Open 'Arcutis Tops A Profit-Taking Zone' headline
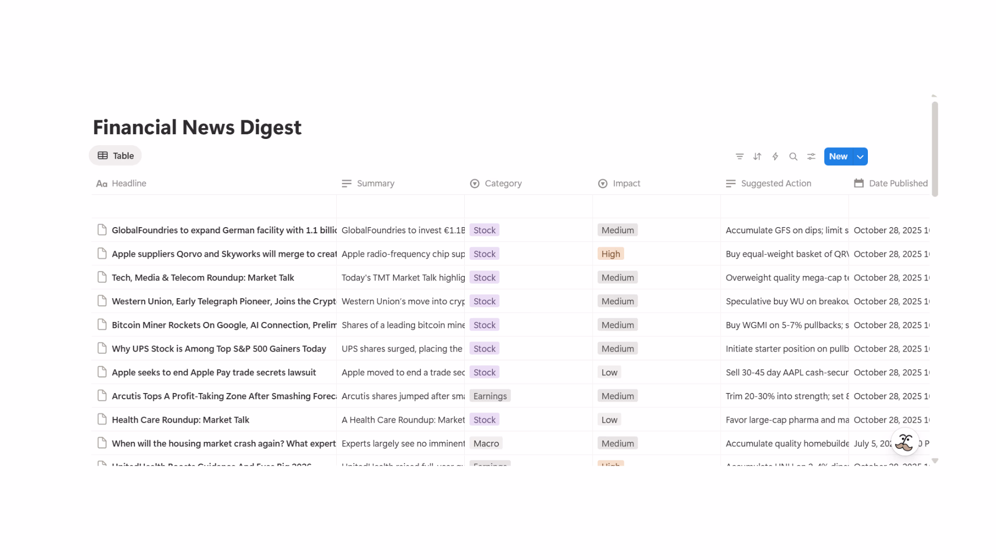This screenshot has width=996, height=560. tap(224, 396)
